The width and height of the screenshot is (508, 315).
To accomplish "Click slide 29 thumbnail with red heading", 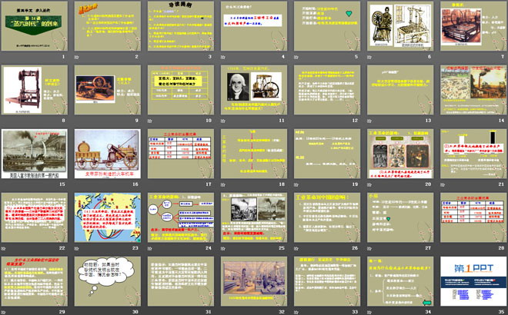I will point(35,281).
